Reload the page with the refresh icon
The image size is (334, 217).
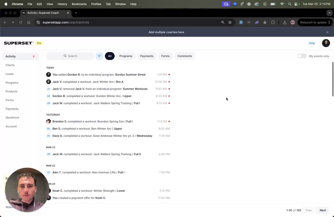21,22
